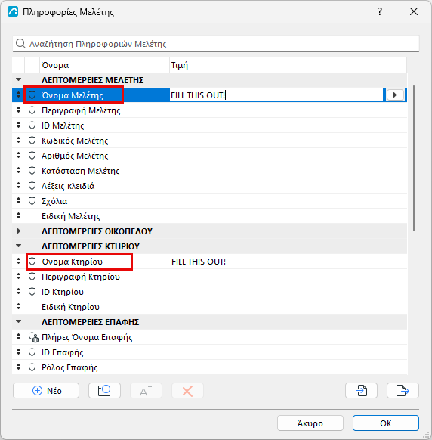Viewport: 432px width, 440px height.
Task: Click the Τιμή column header
Action: click(276, 65)
